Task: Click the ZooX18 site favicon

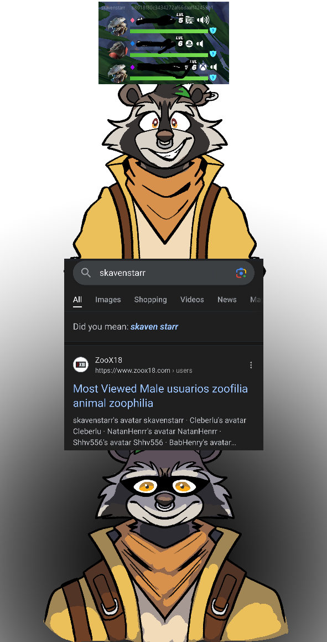Action: (81, 364)
